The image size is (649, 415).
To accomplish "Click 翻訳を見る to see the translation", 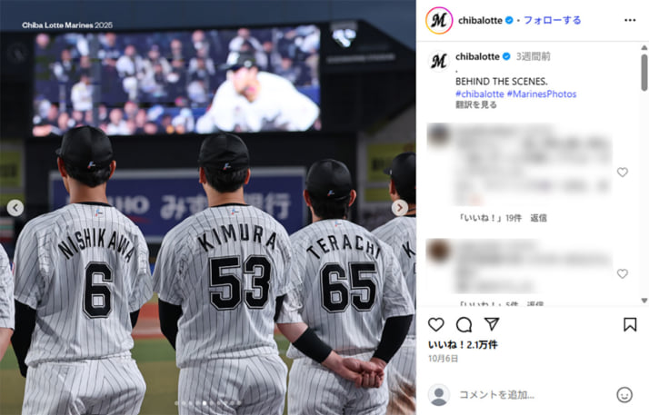I will [476, 105].
